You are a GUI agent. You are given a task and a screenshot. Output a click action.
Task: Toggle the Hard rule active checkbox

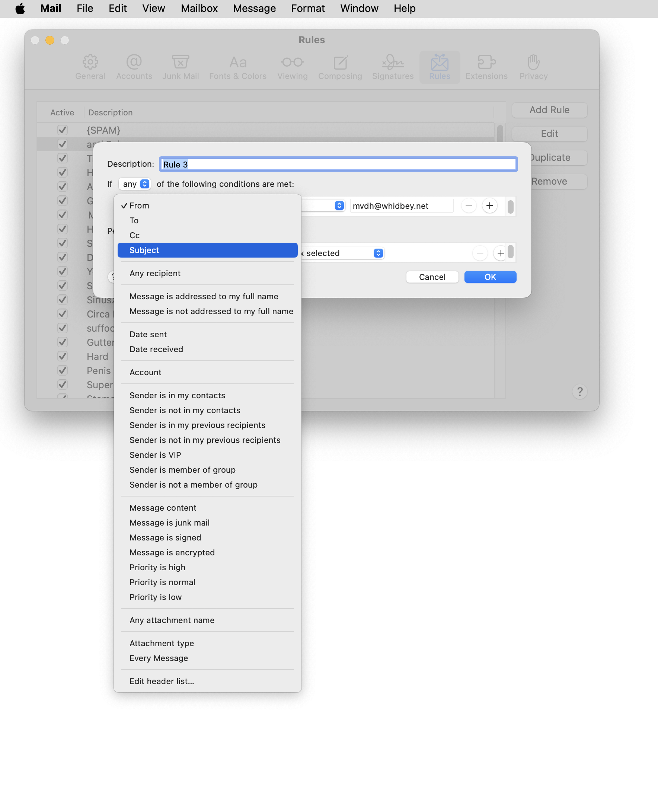tap(62, 356)
